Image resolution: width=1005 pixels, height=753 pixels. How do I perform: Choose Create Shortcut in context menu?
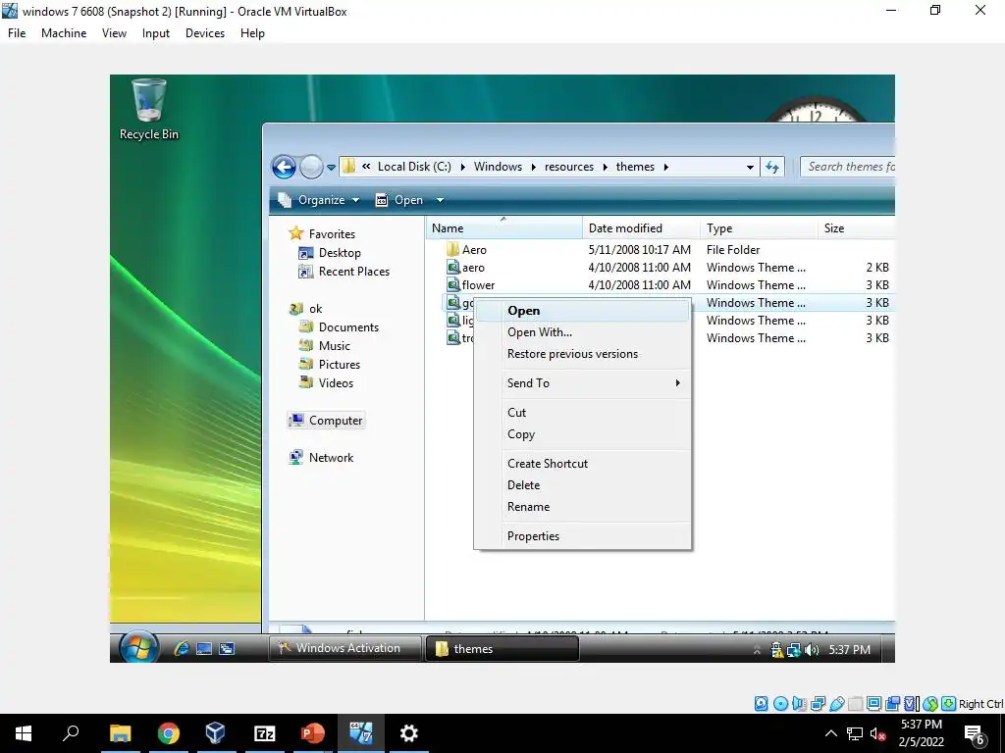click(x=582, y=464)
